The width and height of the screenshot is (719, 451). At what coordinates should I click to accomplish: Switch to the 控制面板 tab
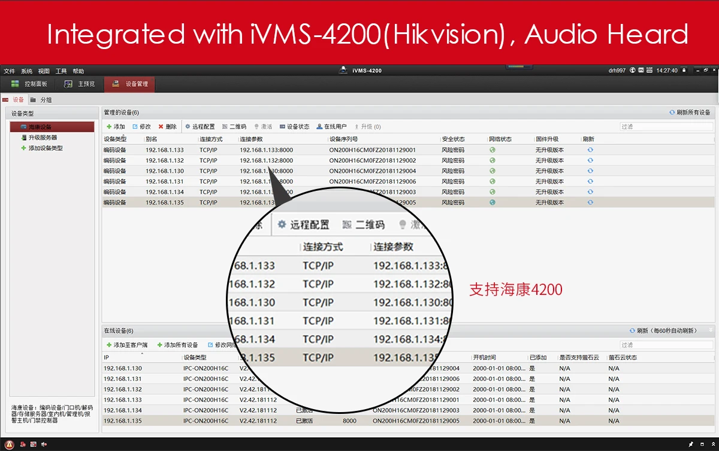[29, 84]
